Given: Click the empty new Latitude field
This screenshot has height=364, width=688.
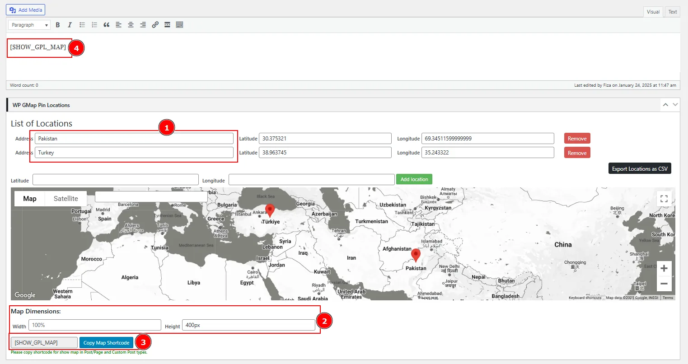Looking at the screenshot, I should click(x=116, y=180).
